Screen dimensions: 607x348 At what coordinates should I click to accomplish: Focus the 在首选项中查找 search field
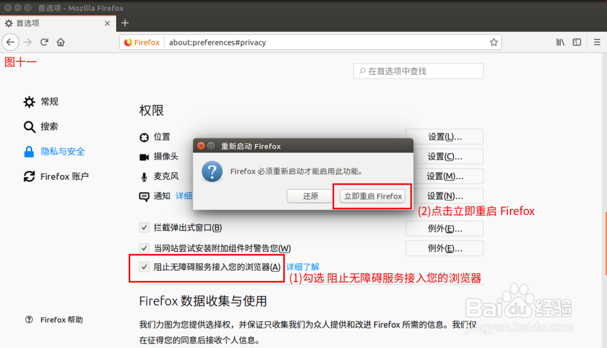tap(418, 71)
